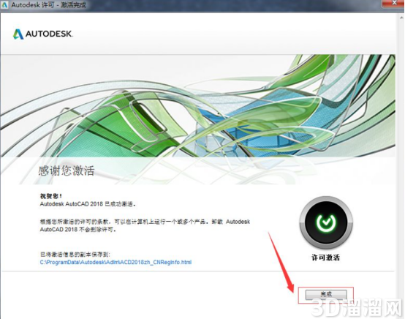Select the 祝贺您! congratulation text
The height and width of the screenshot is (319, 405).
tap(51, 196)
